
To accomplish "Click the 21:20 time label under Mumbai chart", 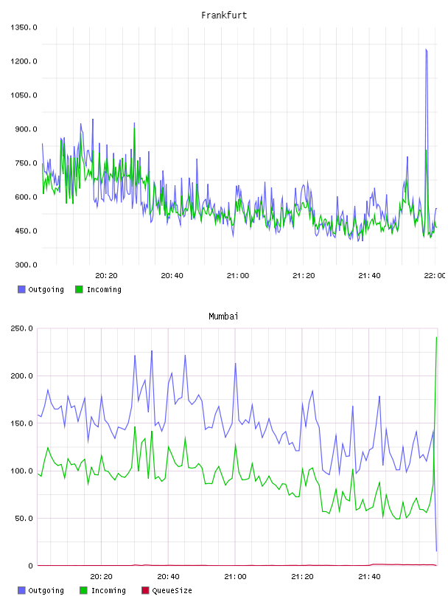I will tap(302, 577).
